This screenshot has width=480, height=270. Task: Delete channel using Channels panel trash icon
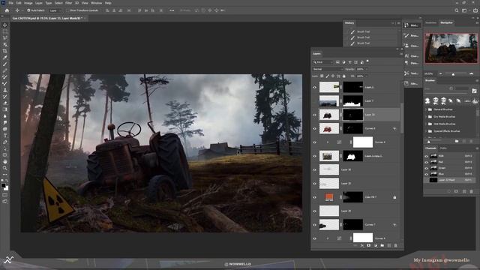(x=472, y=191)
